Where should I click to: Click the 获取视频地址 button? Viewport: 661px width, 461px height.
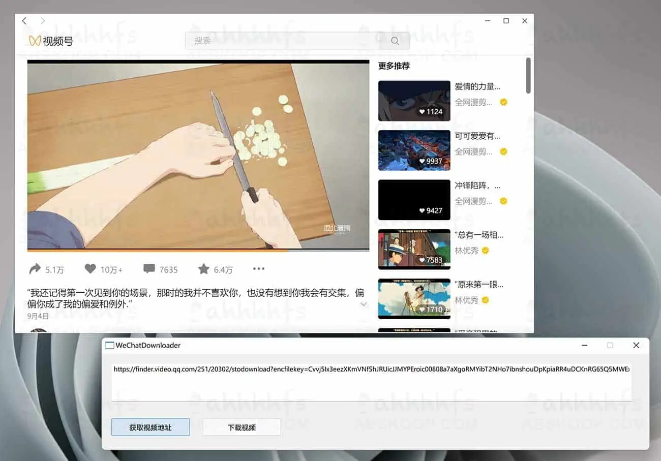click(151, 427)
